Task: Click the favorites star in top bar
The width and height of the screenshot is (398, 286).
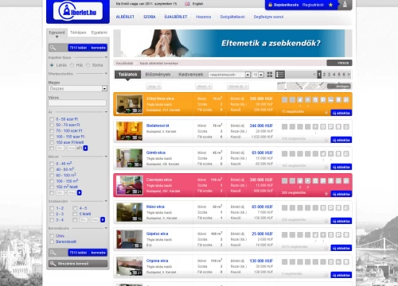Action: (330, 5)
